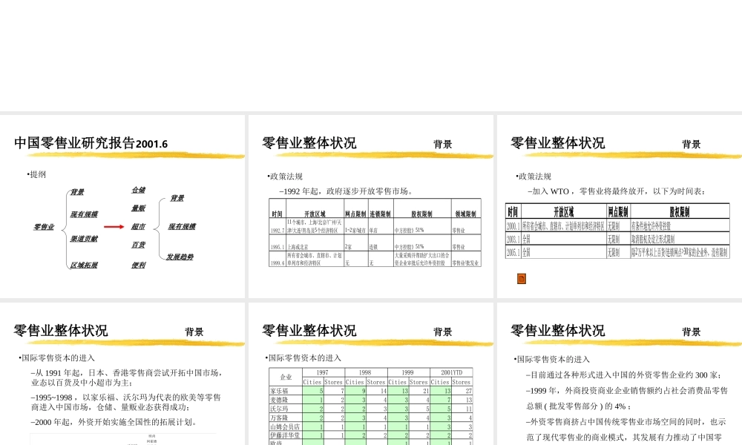The image size is (742, 445).
Task: Select the "发展趋势" label in the diagram
Action: click(180, 257)
